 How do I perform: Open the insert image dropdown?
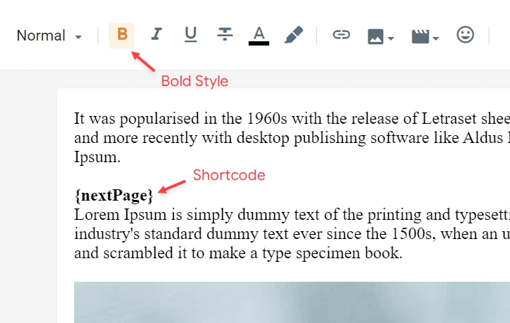(x=381, y=36)
